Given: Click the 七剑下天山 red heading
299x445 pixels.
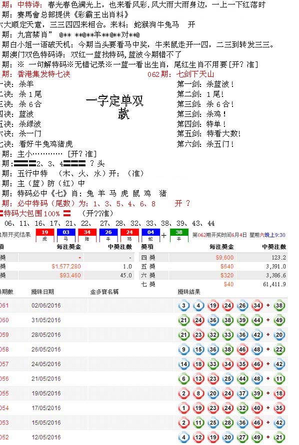Looking at the screenshot, I should tap(195, 74).
